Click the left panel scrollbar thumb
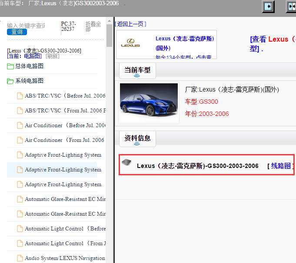296x263 pixels. coord(109,36)
